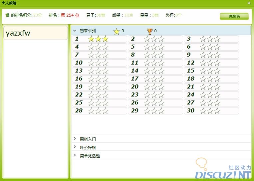Viewport: 254px width, 181px height.
Task: Click level 20 puzzle cell
Action: click(x=155, y=87)
